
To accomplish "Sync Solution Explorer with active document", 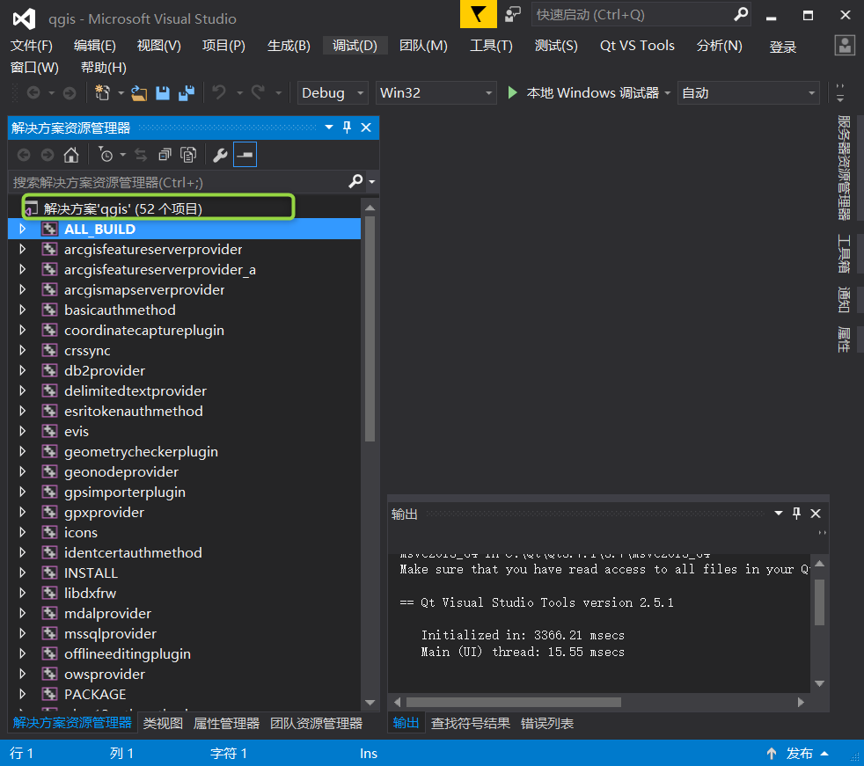I will tap(141, 154).
